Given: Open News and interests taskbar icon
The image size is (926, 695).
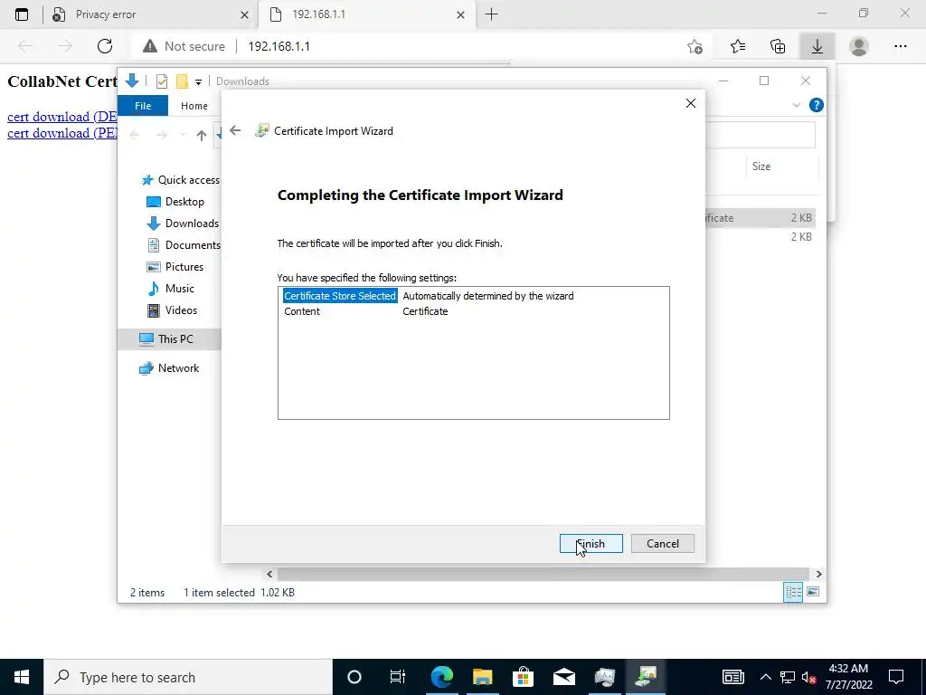Looking at the screenshot, I should (732, 677).
